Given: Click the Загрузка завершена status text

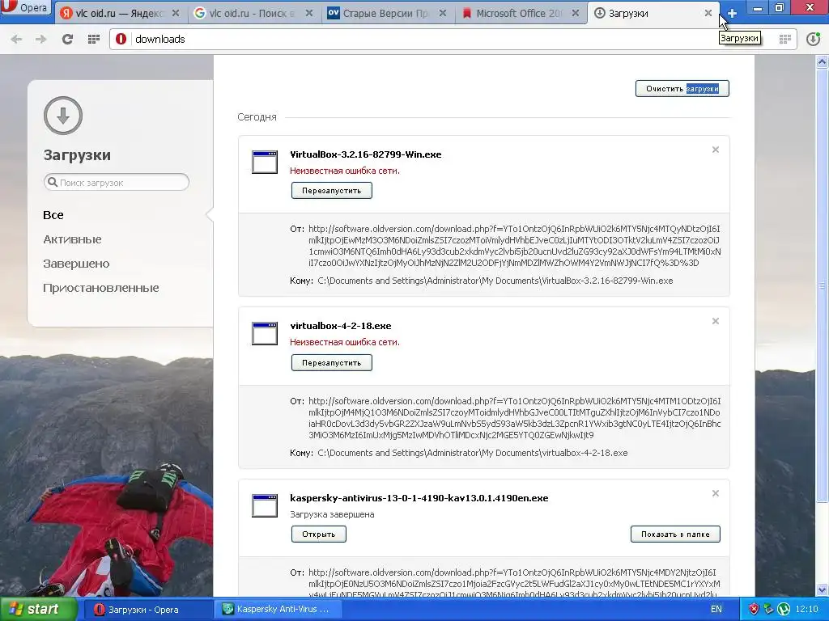Looking at the screenshot, I should (332, 514).
